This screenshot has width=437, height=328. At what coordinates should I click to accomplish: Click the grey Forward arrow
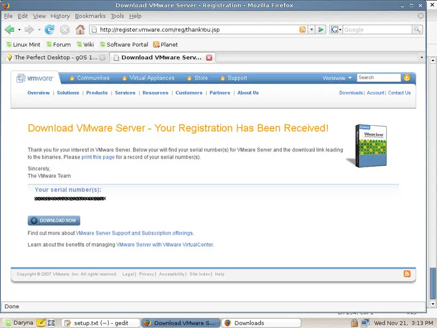pyautogui.click(x=29, y=30)
